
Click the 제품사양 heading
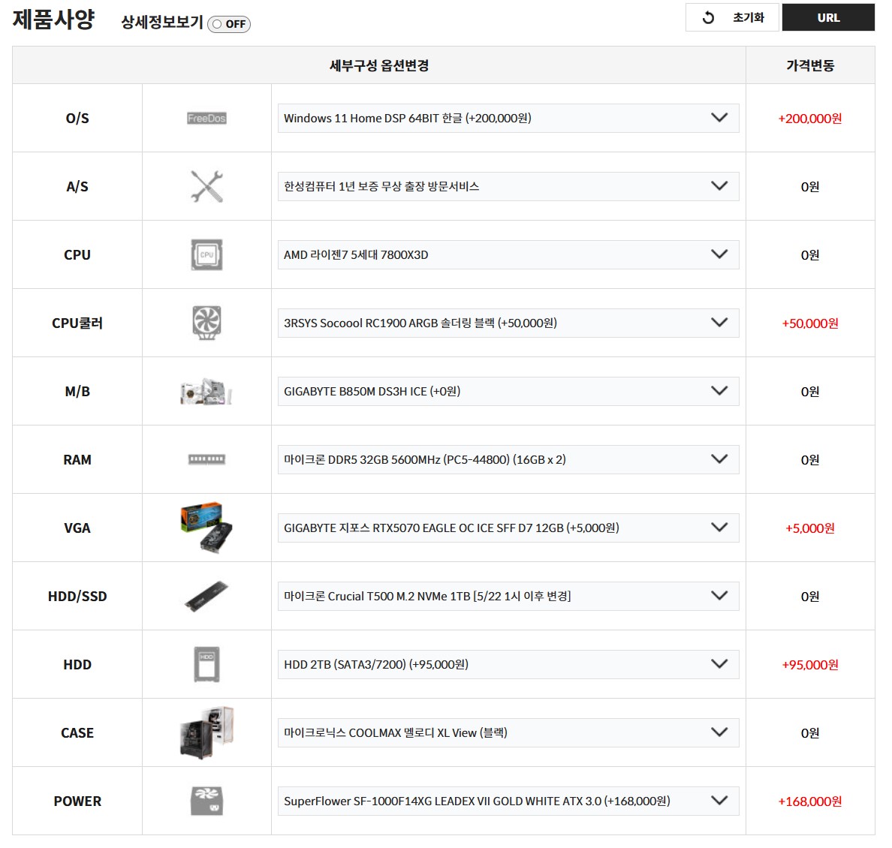(53, 20)
